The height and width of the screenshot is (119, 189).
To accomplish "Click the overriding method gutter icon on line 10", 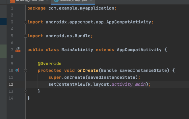I will [17, 70].
